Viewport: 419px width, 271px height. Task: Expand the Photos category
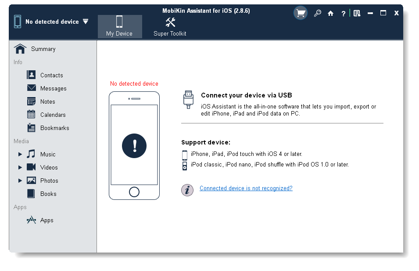[20, 180]
